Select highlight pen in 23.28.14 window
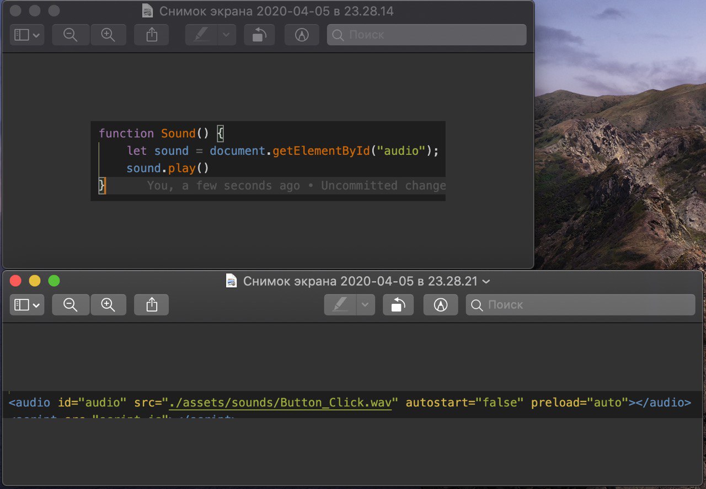706x489 pixels. pyautogui.click(x=202, y=35)
